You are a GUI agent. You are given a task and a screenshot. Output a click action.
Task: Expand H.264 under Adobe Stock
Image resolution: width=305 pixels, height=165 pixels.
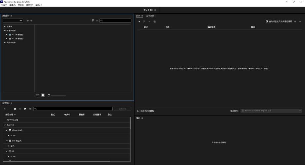coord(8,135)
